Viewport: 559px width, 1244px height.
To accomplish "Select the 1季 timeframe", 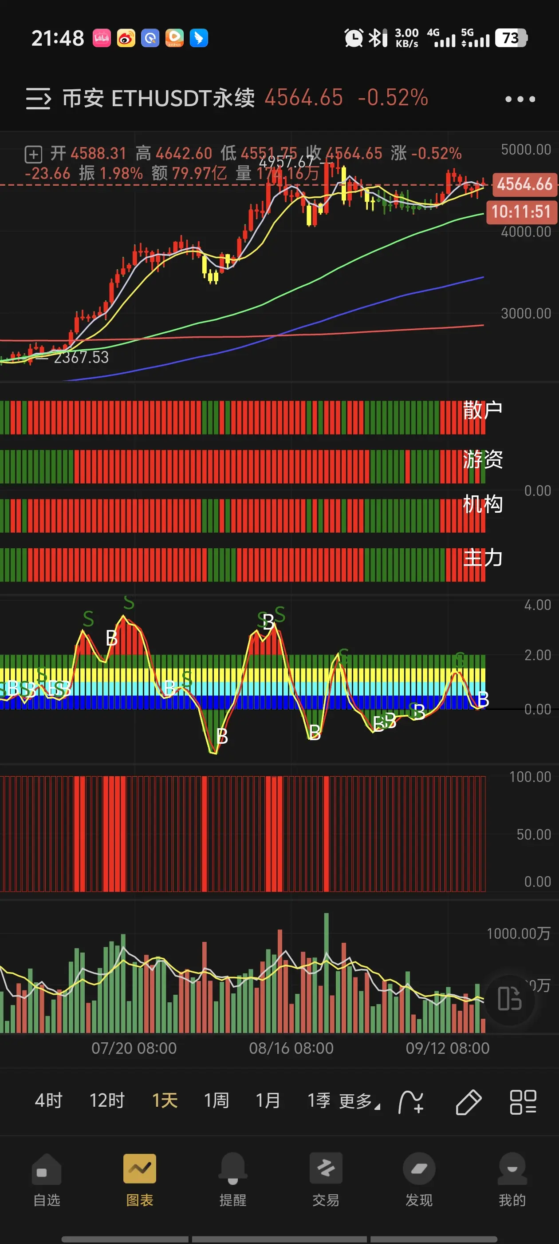I will coord(319,1100).
